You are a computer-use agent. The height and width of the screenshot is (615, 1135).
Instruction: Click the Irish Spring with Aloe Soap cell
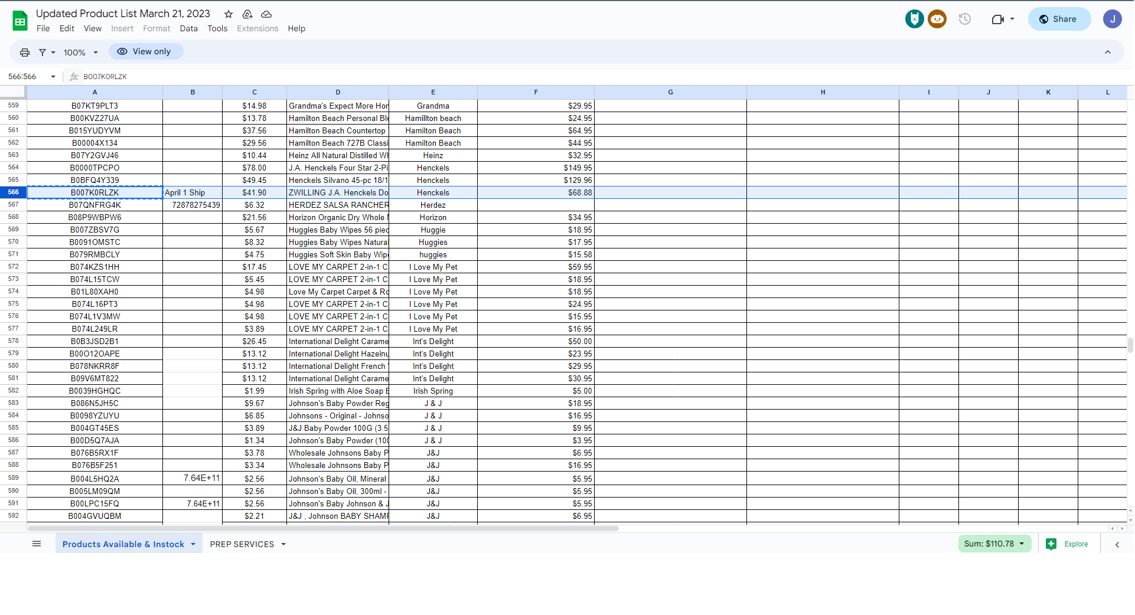pos(338,391)
